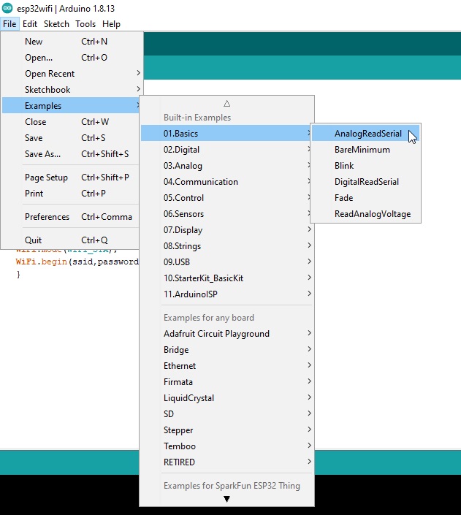The image size is (461, 515).
Task: Expand the Bridge library examples
Action: click(226, 350)
